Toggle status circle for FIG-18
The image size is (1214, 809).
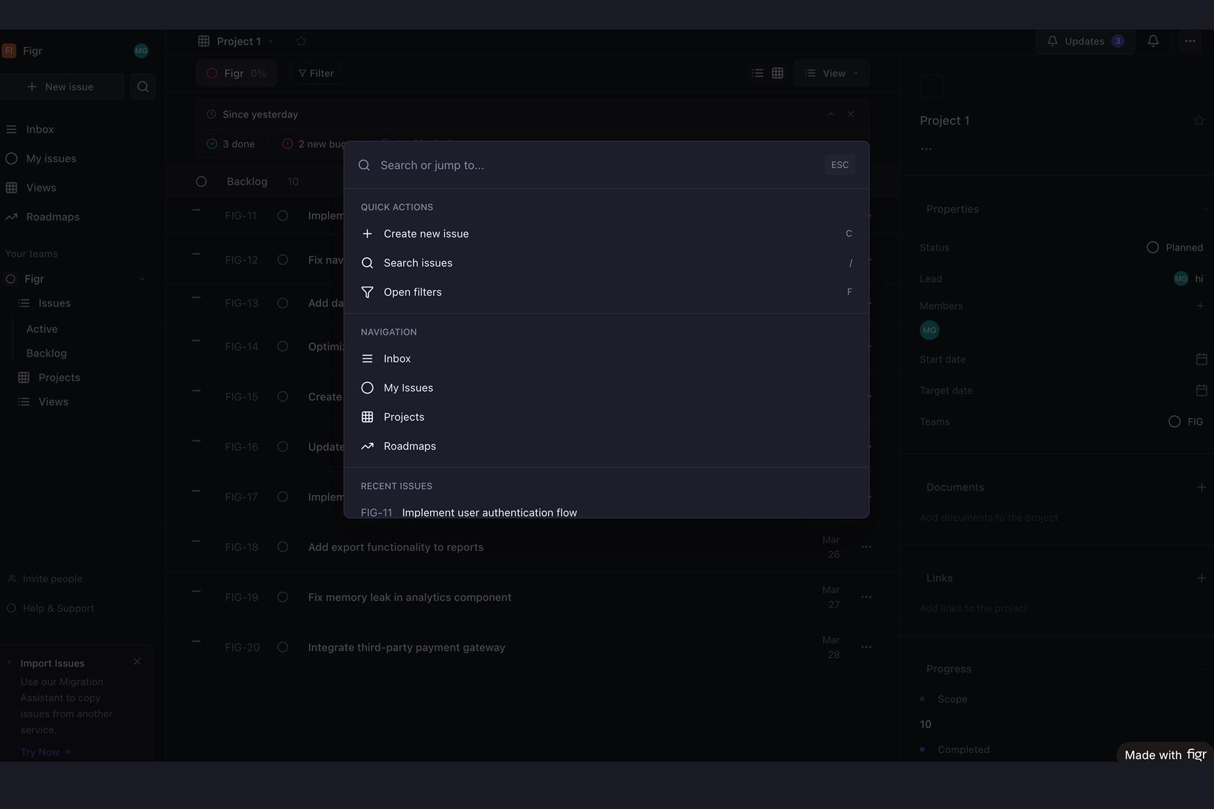[283, 547]
